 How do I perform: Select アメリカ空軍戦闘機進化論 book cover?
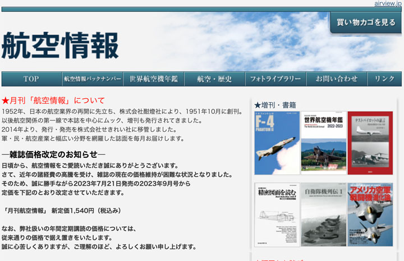370,214
